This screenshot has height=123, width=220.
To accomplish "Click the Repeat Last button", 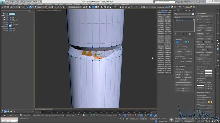I will 205,16.
